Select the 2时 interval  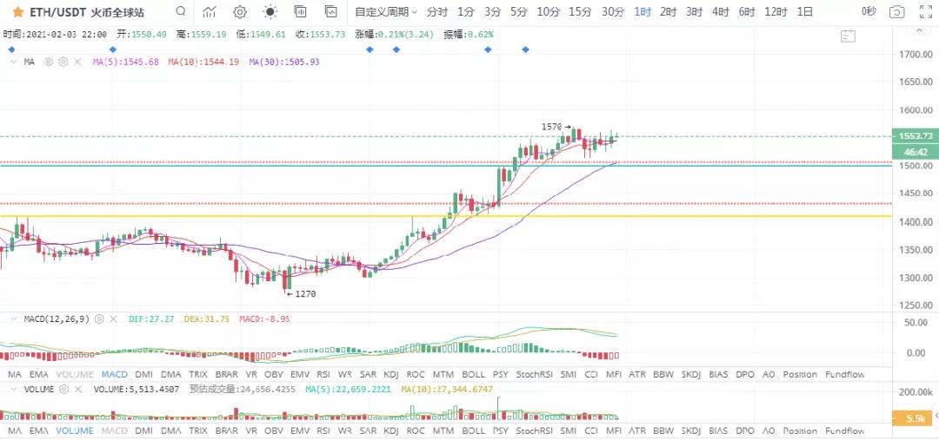[669, 11]
